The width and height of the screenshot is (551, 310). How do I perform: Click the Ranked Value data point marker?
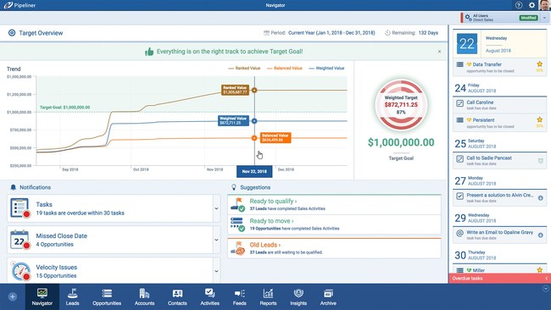(x=254, y=91)
